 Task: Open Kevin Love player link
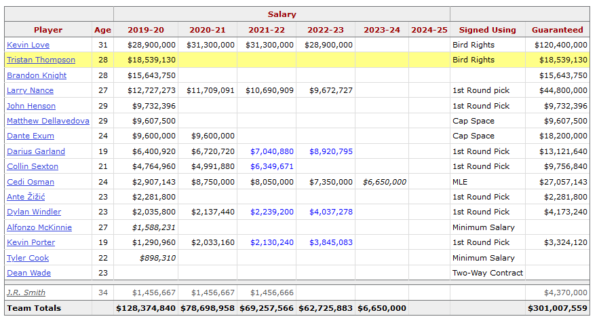(x=28, y=45)
